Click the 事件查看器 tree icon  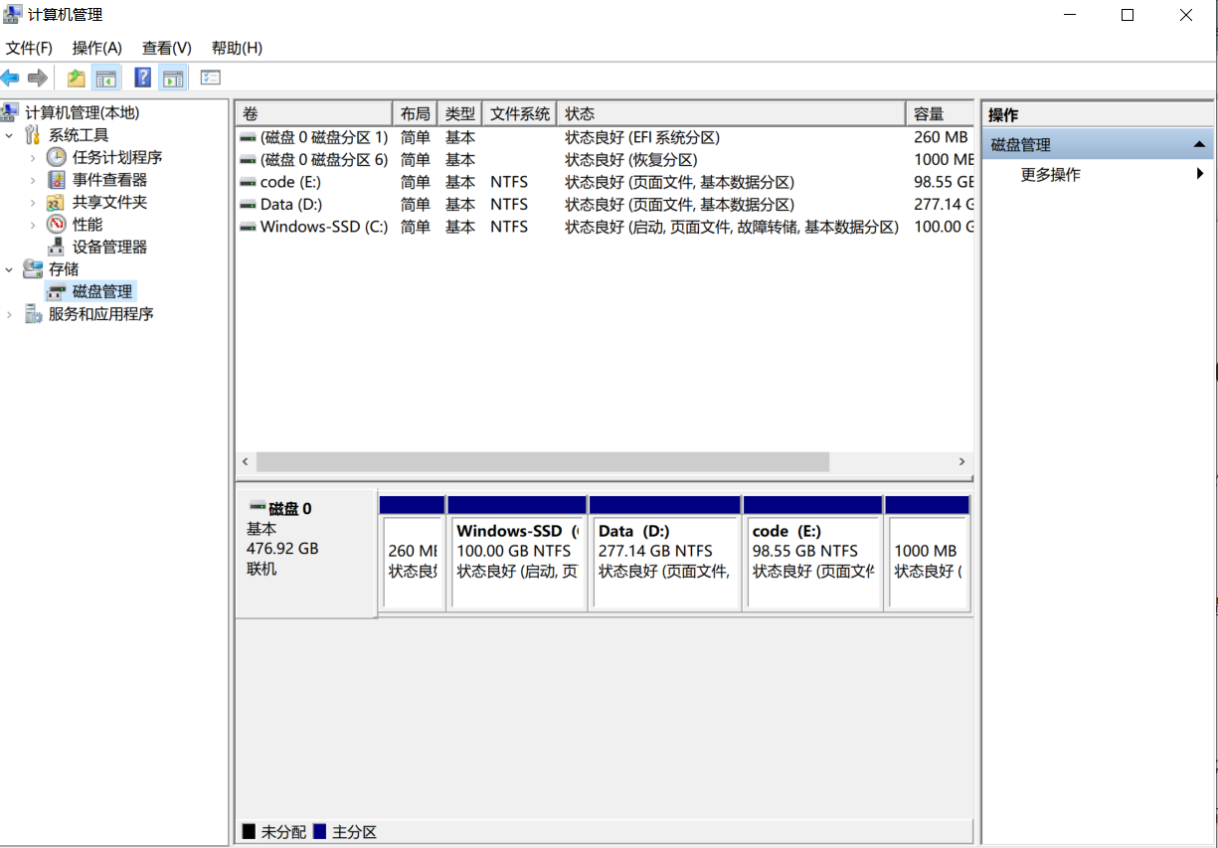click(x=57, y=180)
